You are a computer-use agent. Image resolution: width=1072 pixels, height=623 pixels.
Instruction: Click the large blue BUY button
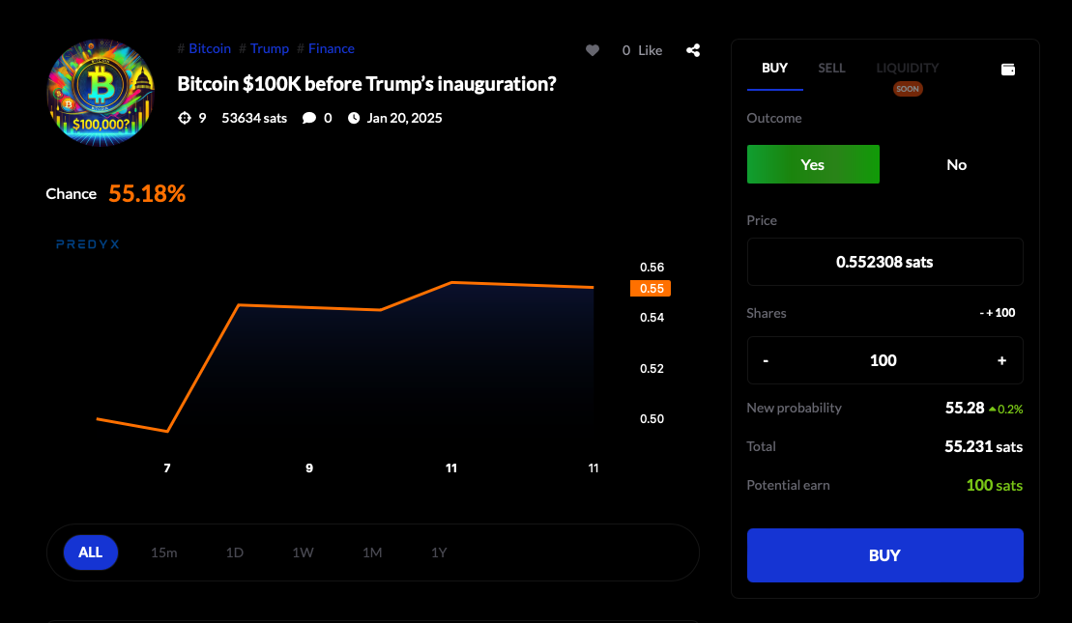coord(884,555)
